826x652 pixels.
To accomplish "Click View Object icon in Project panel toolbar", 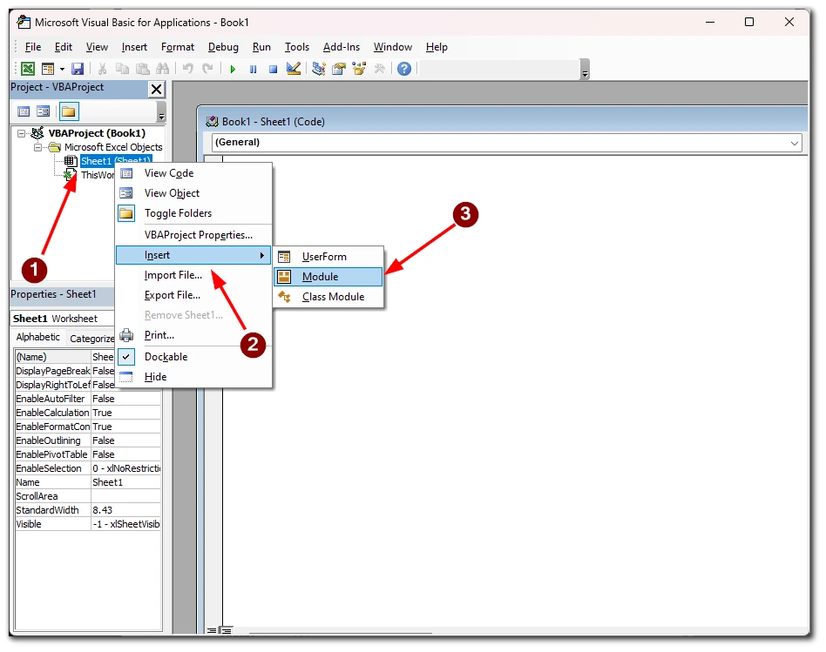I will point(44,111).
